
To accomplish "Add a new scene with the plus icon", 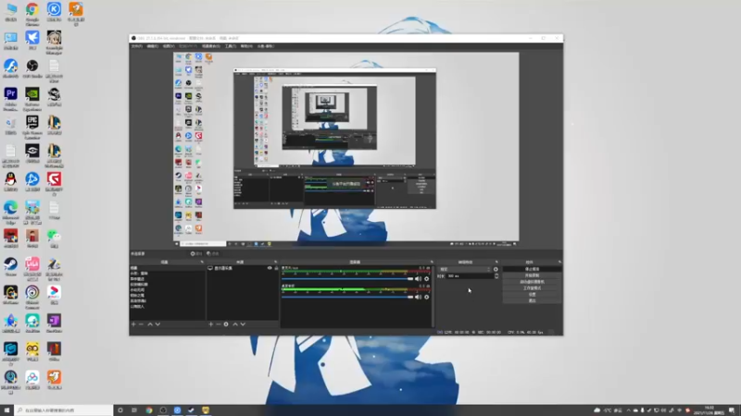I will pos(133,324).
